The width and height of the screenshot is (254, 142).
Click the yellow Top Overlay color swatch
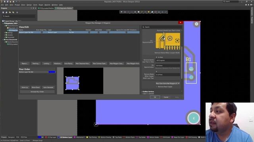click(87, 137)
